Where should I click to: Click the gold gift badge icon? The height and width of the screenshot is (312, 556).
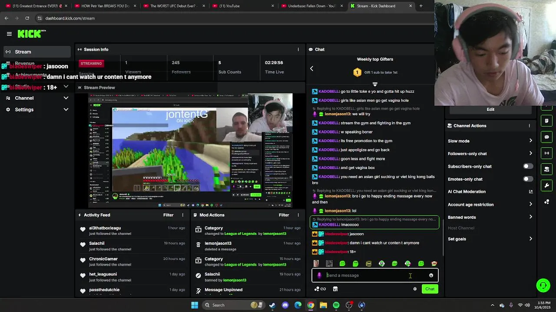[x=357, y=72]
